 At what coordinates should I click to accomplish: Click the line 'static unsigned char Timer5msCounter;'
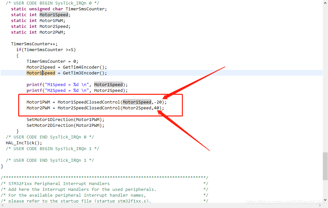point(59,9)
